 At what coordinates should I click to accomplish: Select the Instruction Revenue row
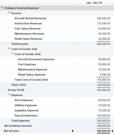[57, 23]
